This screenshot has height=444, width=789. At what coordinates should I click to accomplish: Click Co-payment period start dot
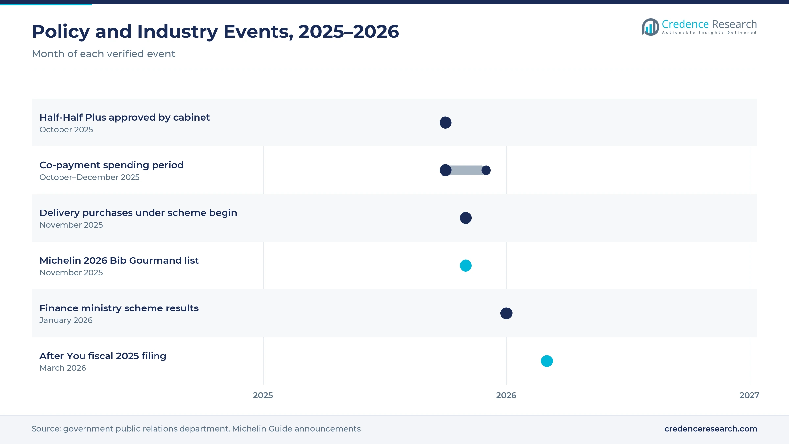[445, 170]
